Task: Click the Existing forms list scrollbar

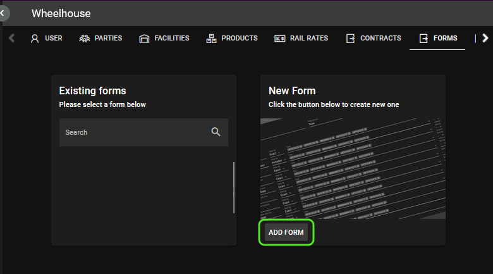Action: tap(234, 188)
